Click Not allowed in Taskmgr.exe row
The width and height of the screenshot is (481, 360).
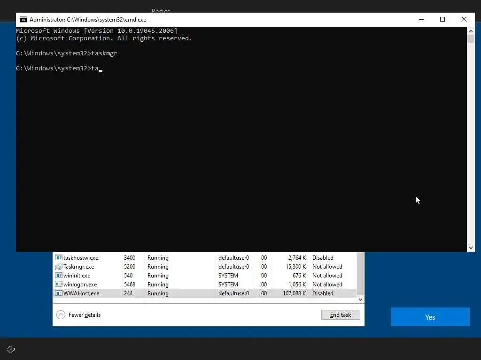click(327, 267)
